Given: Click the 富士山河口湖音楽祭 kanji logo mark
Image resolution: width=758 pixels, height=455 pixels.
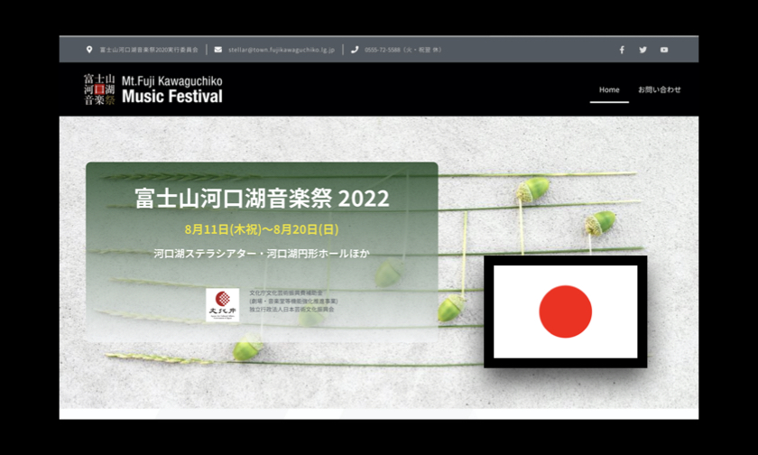Looking at the screenshot, I should point(99,89).
